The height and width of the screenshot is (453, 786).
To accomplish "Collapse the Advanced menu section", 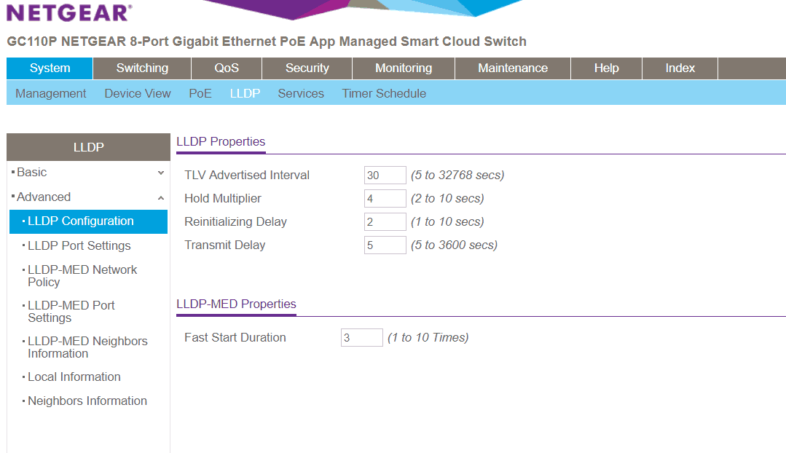I will pyautogui.click(x=87, y=197).
